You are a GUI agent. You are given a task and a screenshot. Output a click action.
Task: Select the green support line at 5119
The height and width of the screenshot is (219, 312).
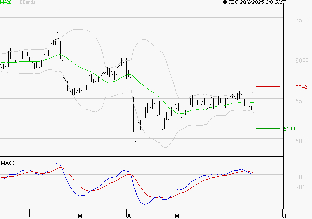coord(267,128)
